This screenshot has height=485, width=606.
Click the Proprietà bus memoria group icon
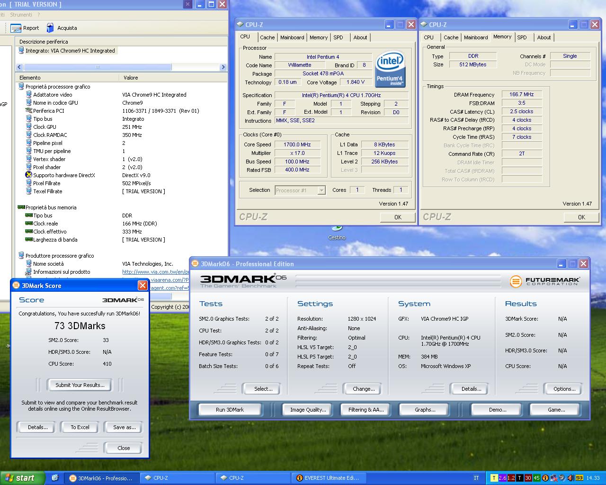[21, 207]
